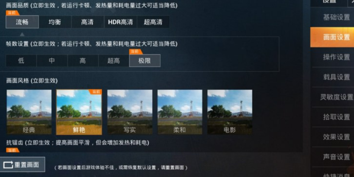Screen dimensions: 354x177
Task: Choose the 鲜艳 style thumbnail
Action: [x=79, y=112]
